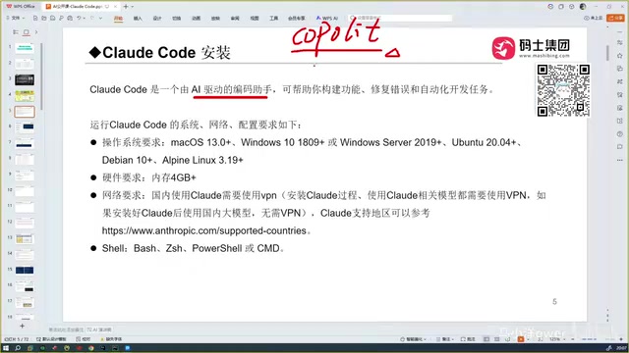Click the taskbar clock
This screenshot has height=353, width=629.
[621, 348]
